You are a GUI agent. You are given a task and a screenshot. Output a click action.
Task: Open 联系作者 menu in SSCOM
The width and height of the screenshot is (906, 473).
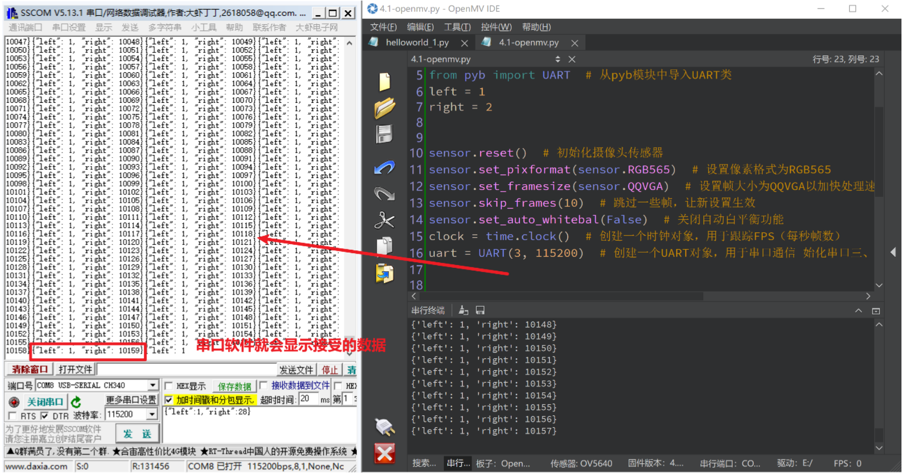tap(269, 27)
